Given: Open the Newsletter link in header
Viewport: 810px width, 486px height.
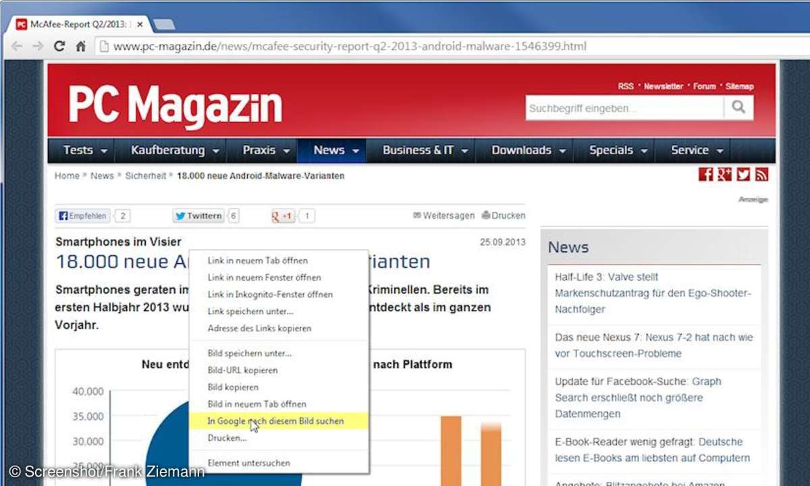Looking at the screenshot, I should coord(663,86).
